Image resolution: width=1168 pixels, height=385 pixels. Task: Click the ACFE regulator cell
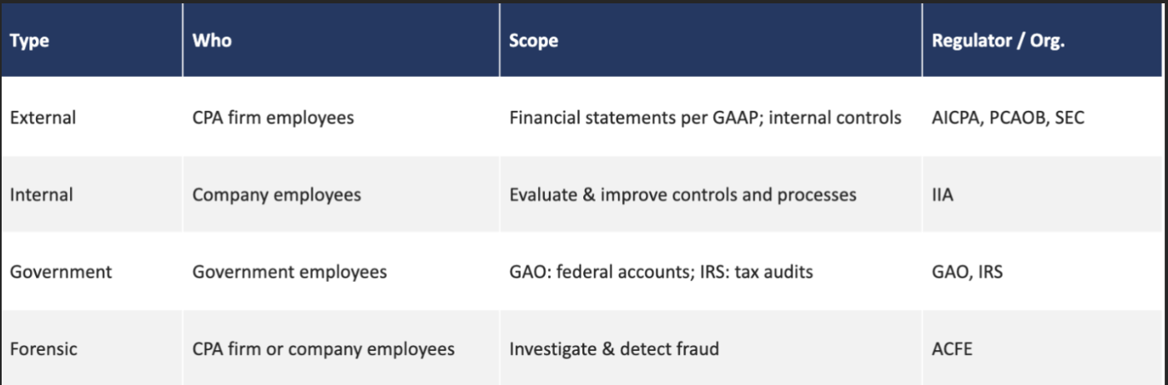pyautogui.click(x=952, y=349)
